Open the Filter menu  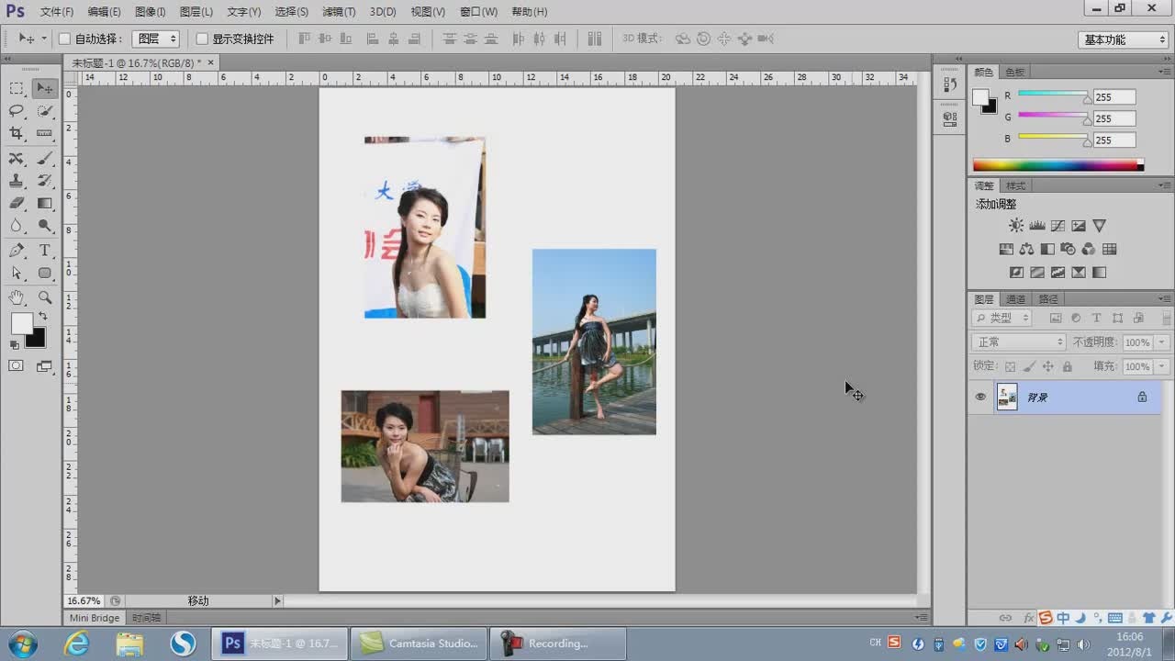tap(339, 12)
